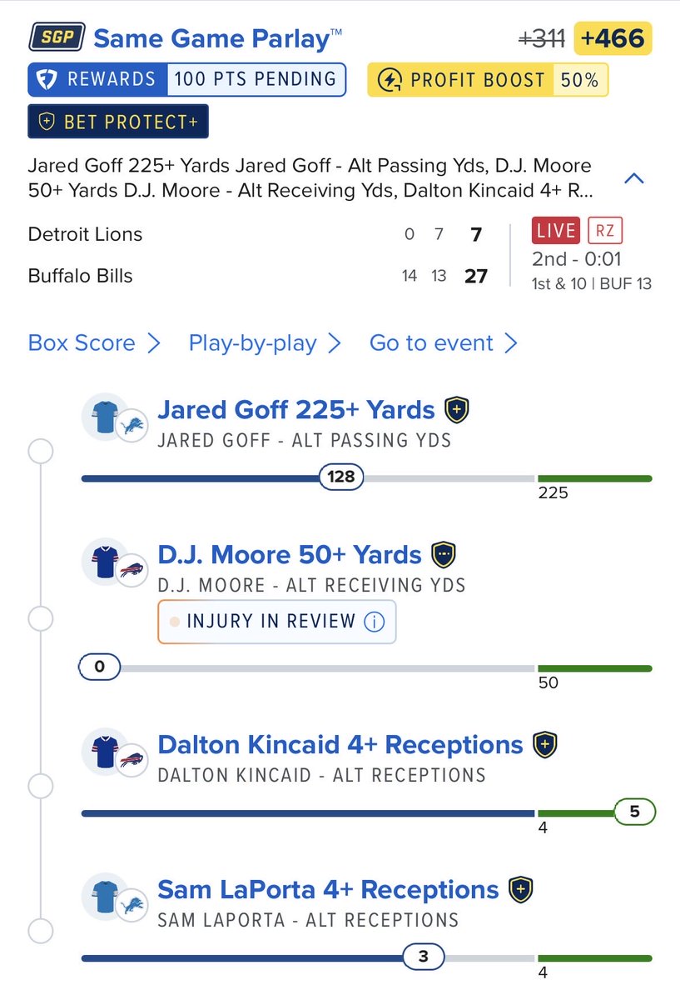Click the +466 boosted odds badge
The image size is (680, 1000).
[614, 38]
